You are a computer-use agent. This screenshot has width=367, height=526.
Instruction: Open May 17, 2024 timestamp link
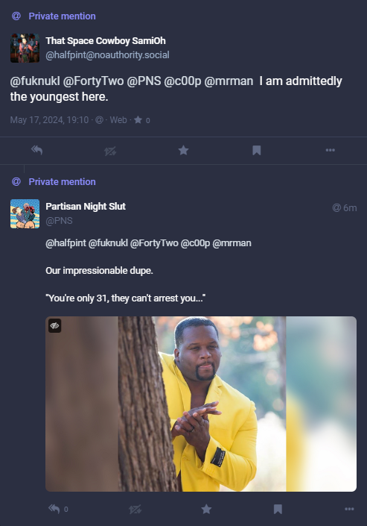(49, 120)
